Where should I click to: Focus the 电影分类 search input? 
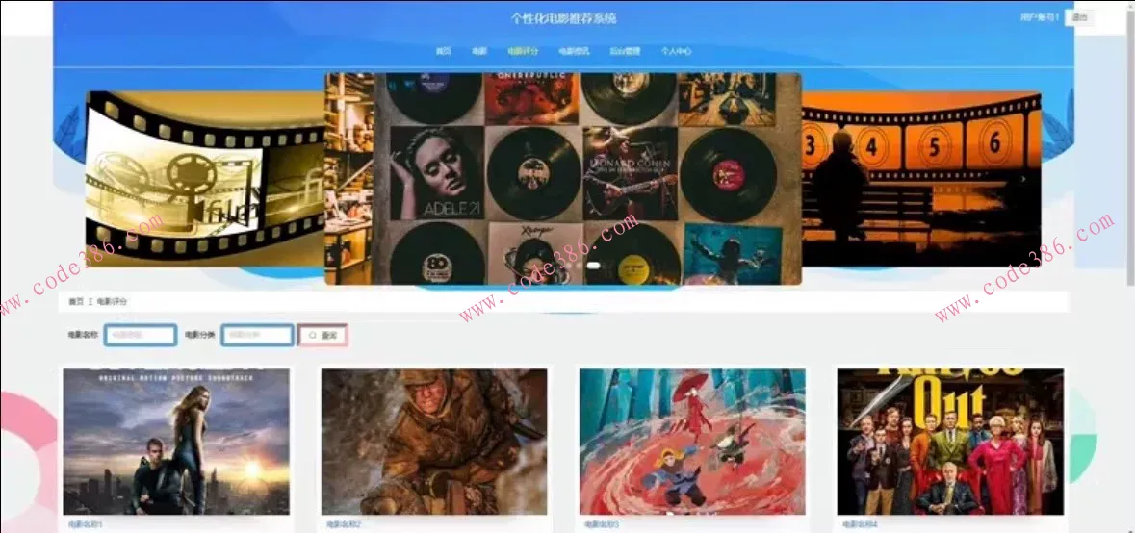pos(258,335)
